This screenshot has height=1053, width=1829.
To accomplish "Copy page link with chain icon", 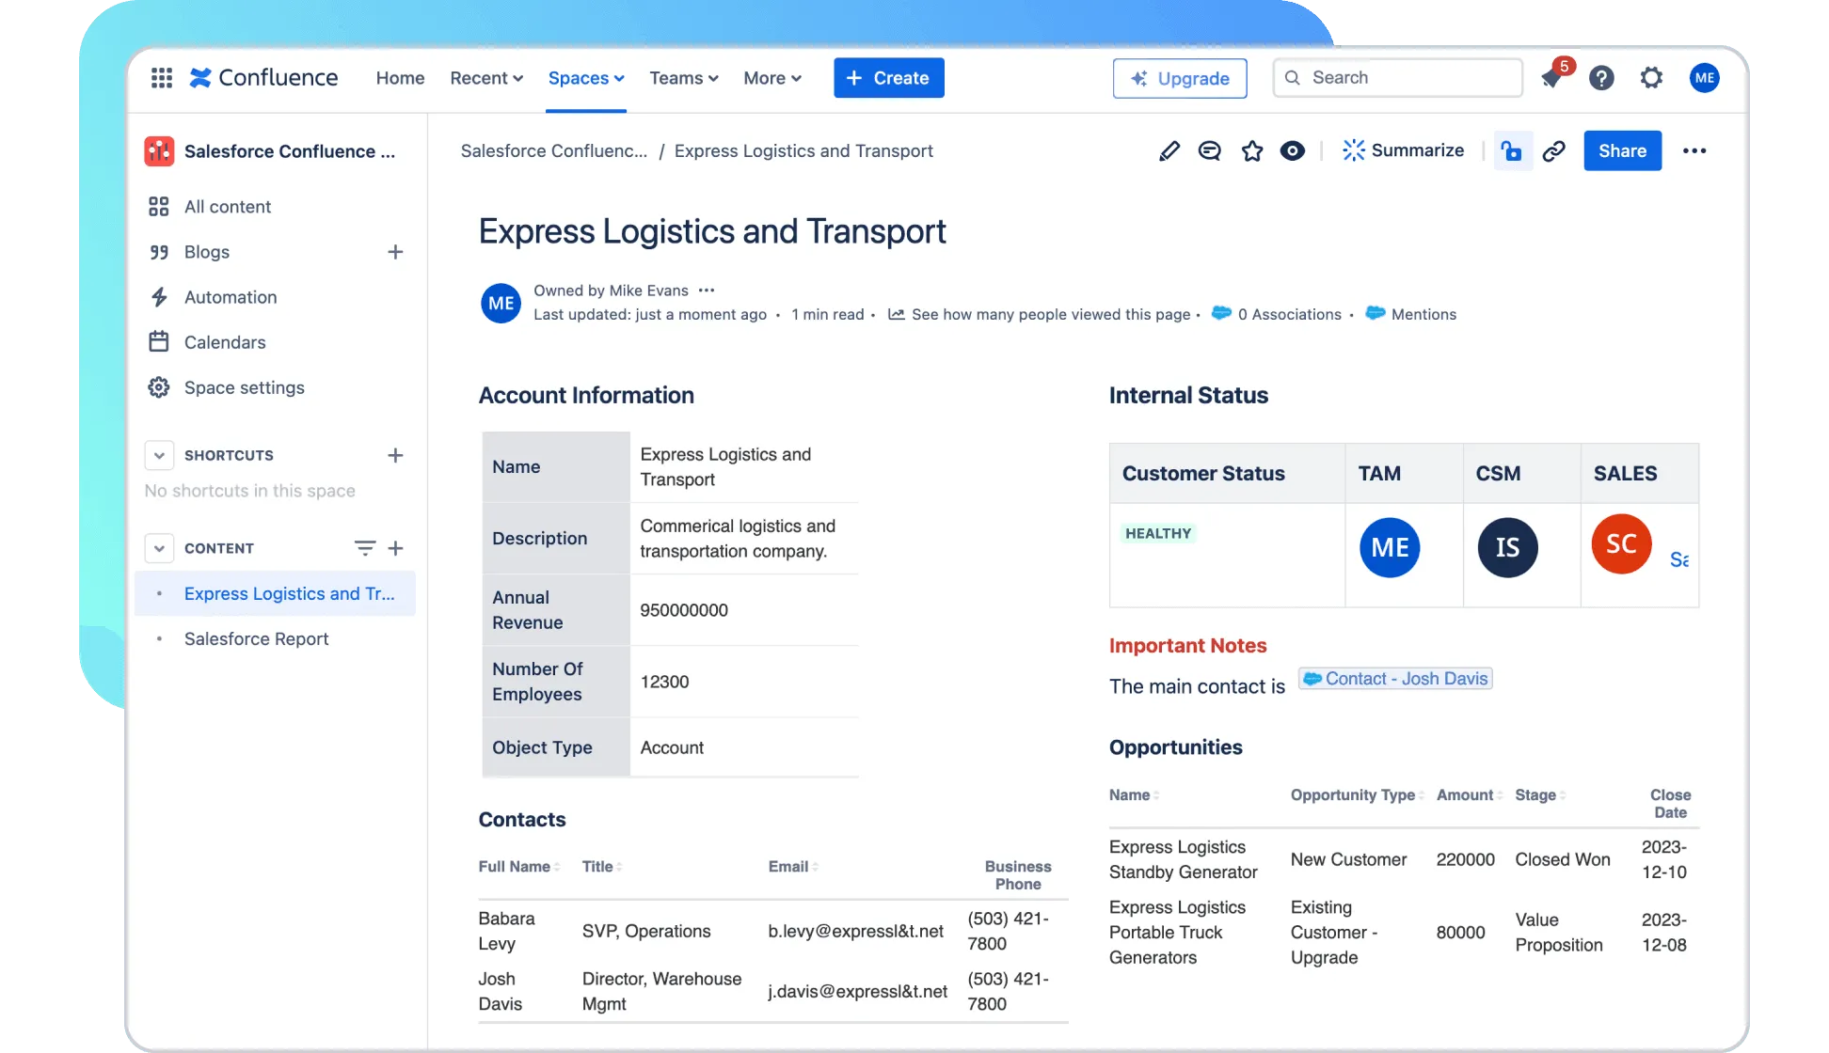I will 1554,150.
